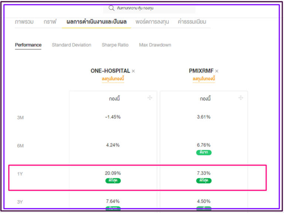The width and height of the screenshot is (284, 213).
Task: Switch to Standard Deviation sub-tab
Action: tap(71, 45)
